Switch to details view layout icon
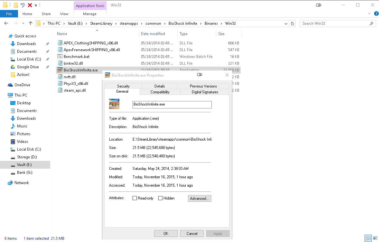The image size is (379, 242). point(368,238)
